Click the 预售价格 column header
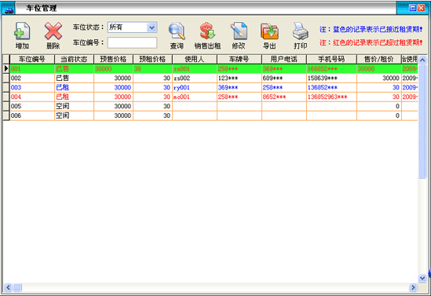Image resolution: width=431 pixels, height=296 pixels. pos(113,59)
